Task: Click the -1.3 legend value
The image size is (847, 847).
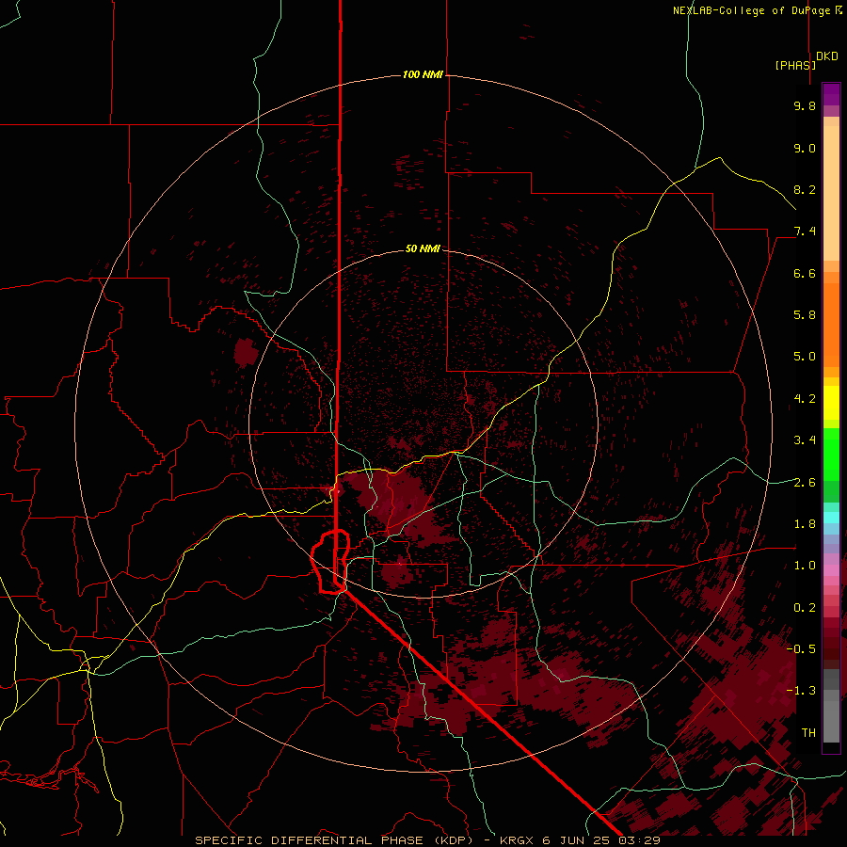Action: tap(801, 691)
